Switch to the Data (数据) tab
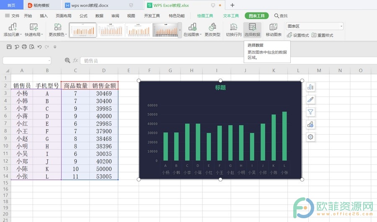The image size is (377, 222). pos(99,16)
